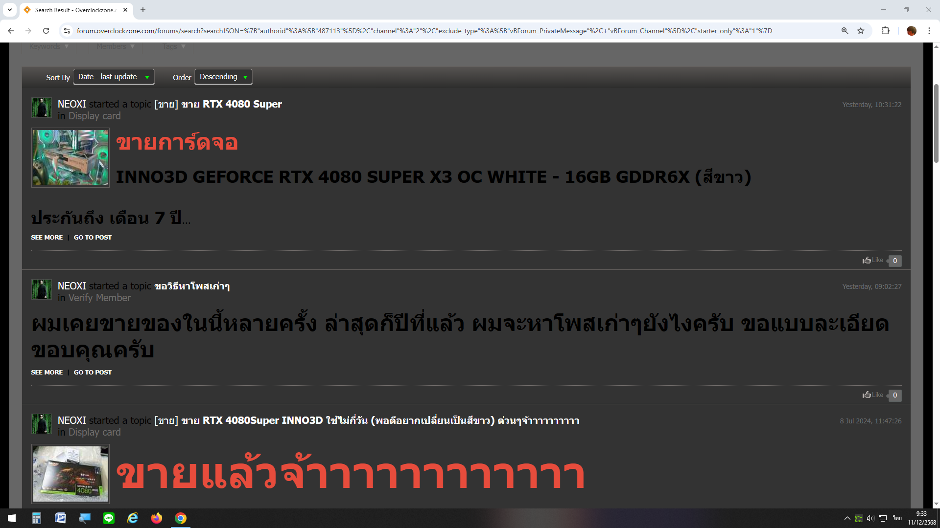Like the RTX 4080 Super post
Image resolution: width=940 pixels, height=528 pixels.
pyautogui.click(x=872, y=260)
